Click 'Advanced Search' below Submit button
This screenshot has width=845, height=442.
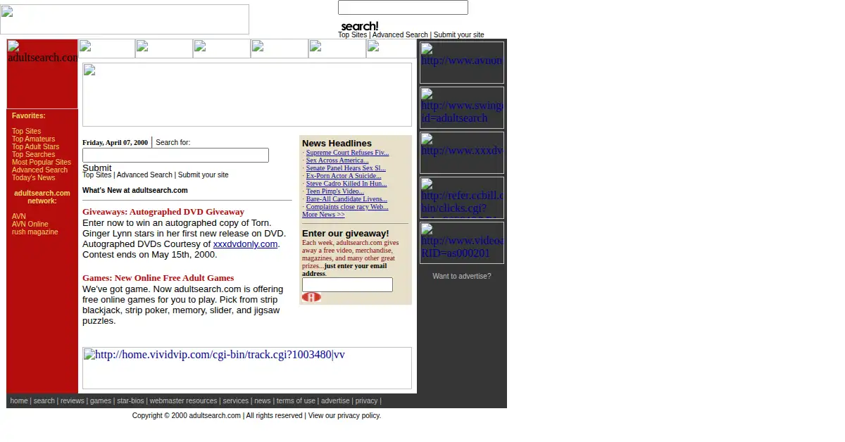click(144, 175)
